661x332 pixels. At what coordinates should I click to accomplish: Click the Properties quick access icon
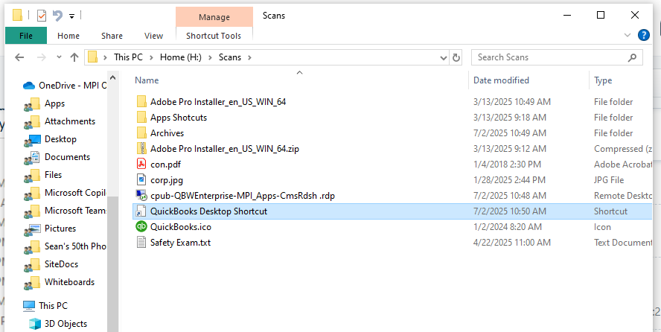pos(42,16)
